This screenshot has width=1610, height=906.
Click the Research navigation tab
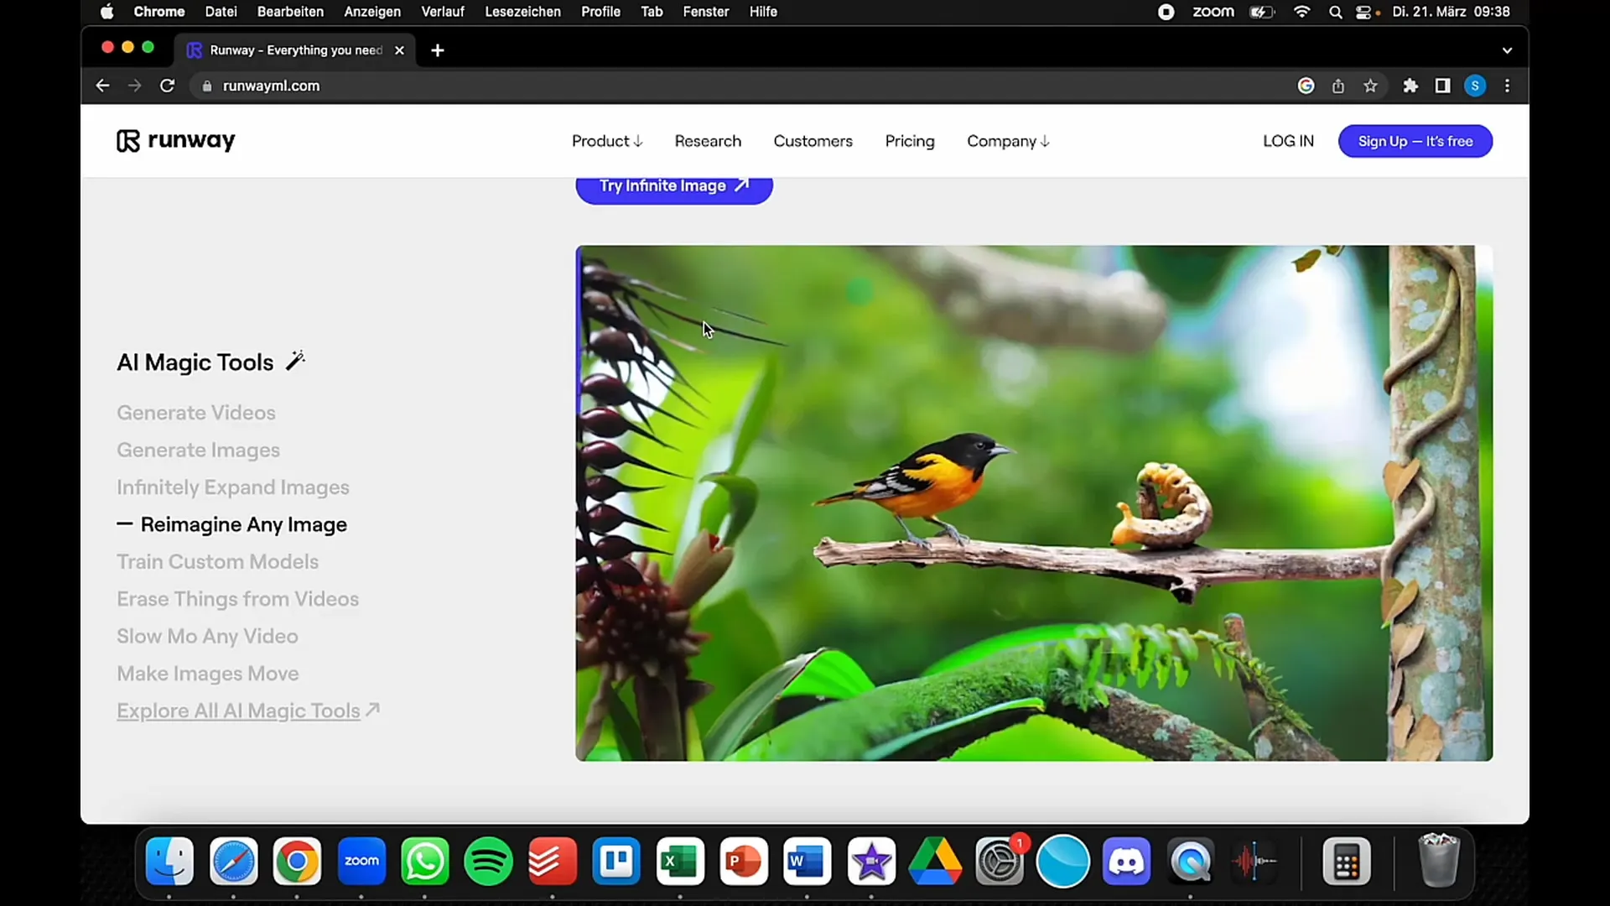pyautogui.click(x=708, y=140)
